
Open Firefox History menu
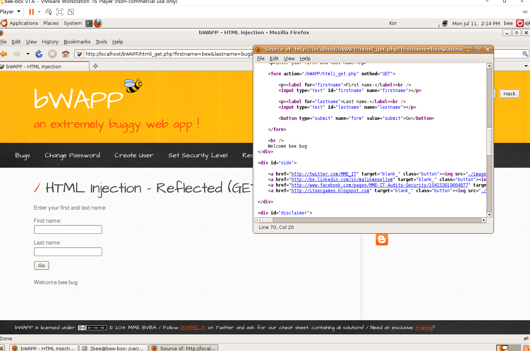pyautogui.click(x=50, y=42)
